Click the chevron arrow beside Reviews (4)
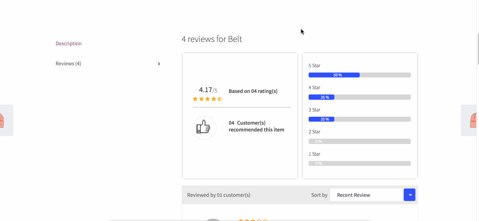 159,64
